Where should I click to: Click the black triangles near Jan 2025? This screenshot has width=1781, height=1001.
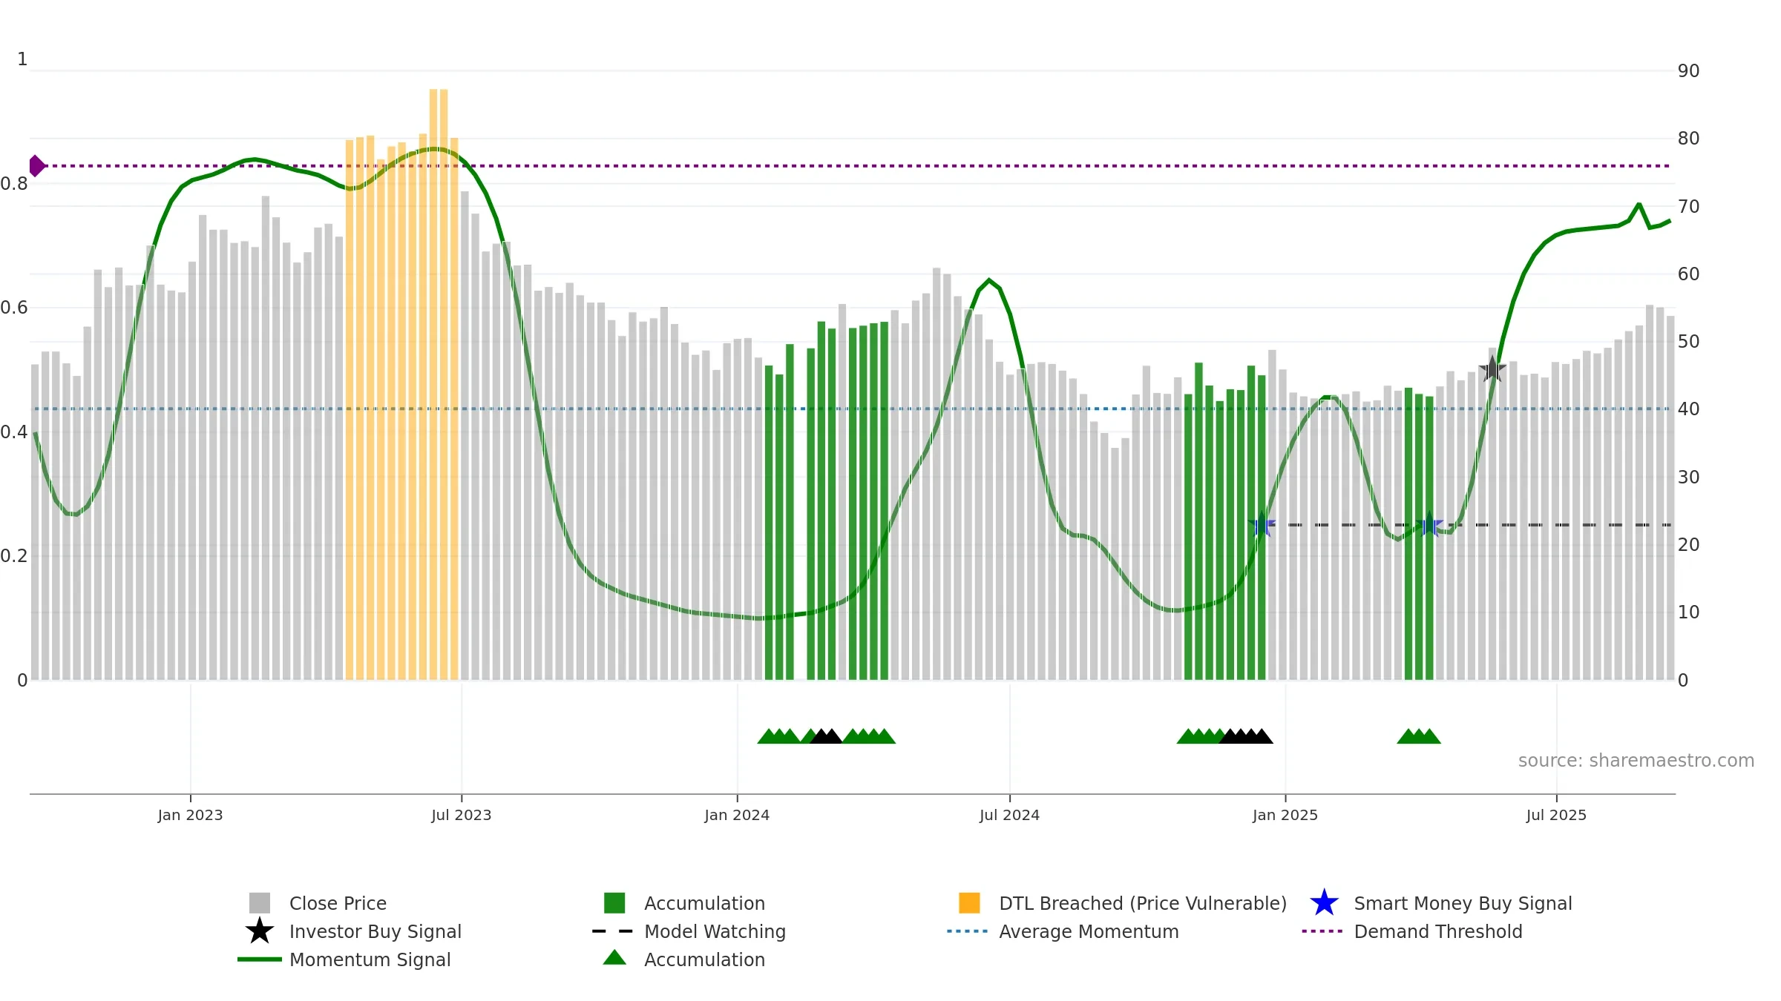(1246, 736)
